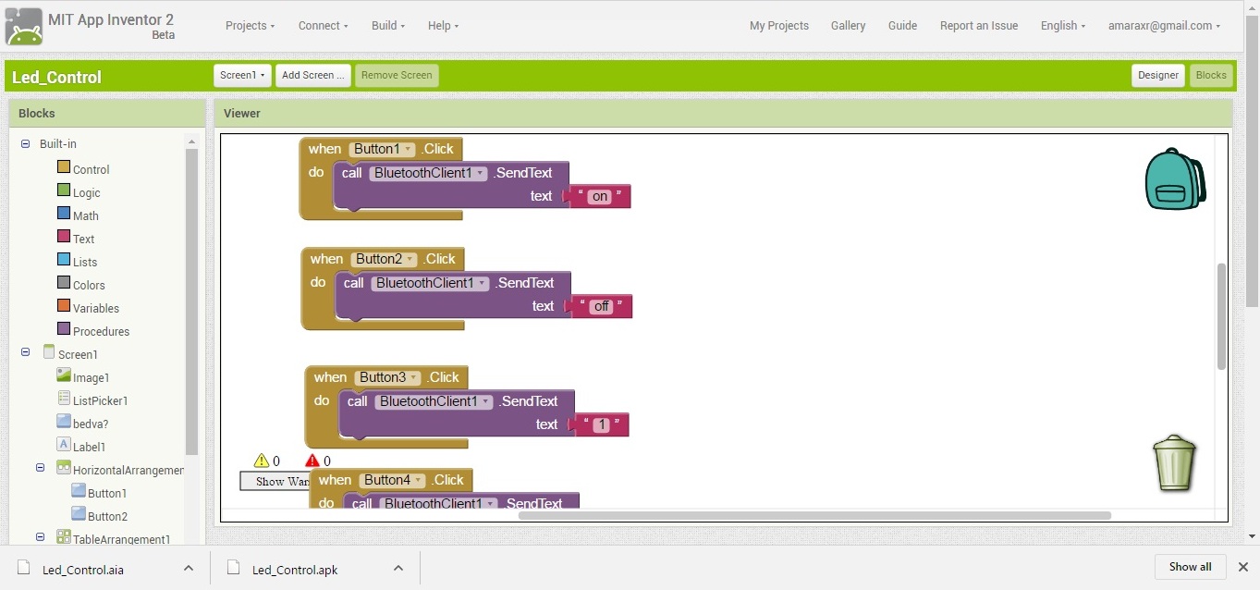Open the Guide link
Screen dimensions: 1260x590
pos(902,26)
